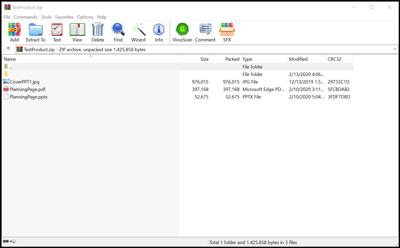Select CoverPPT1.jpg in the file list
Screen dimensions: 400x248
coord(24,82)
